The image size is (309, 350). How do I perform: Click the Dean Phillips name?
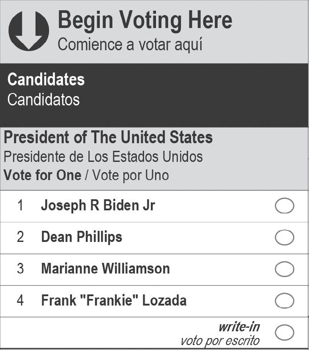coord(81,237)
